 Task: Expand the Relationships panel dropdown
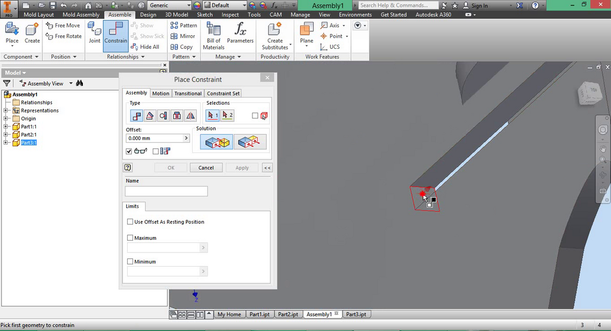click(x=125, y=57)
